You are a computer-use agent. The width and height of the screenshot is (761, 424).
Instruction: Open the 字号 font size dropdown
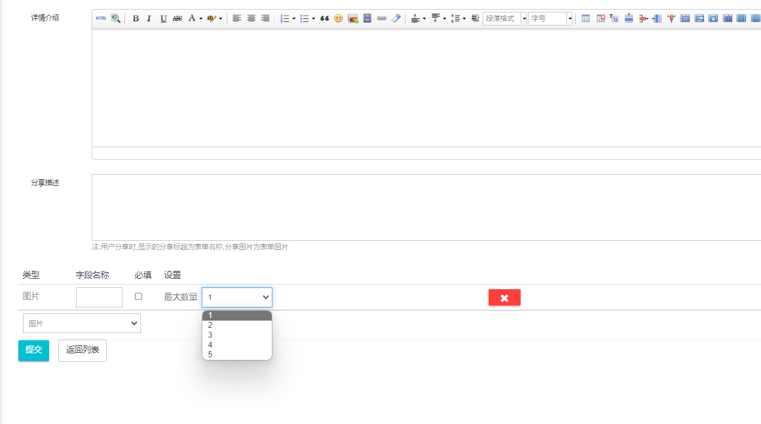coord(550,18)
